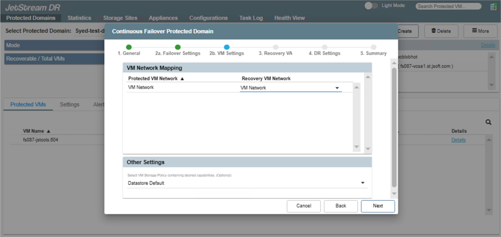Click the Delete button with trash icon
The image size is (501, 237).
441,31
